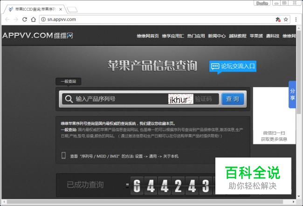Click the 验证码 captcha input field
303x206 pixels.
tap(206, 99)
